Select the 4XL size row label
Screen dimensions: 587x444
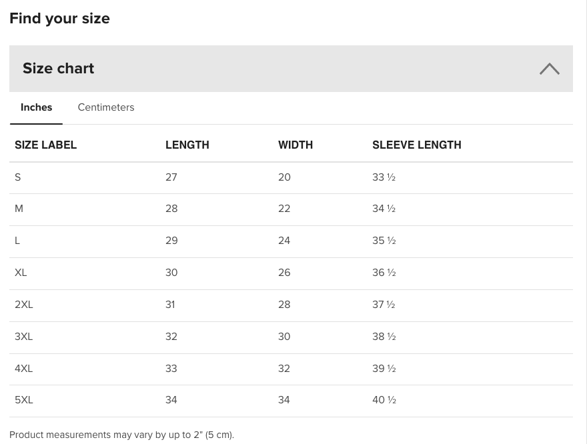click(x=23, y=369)
